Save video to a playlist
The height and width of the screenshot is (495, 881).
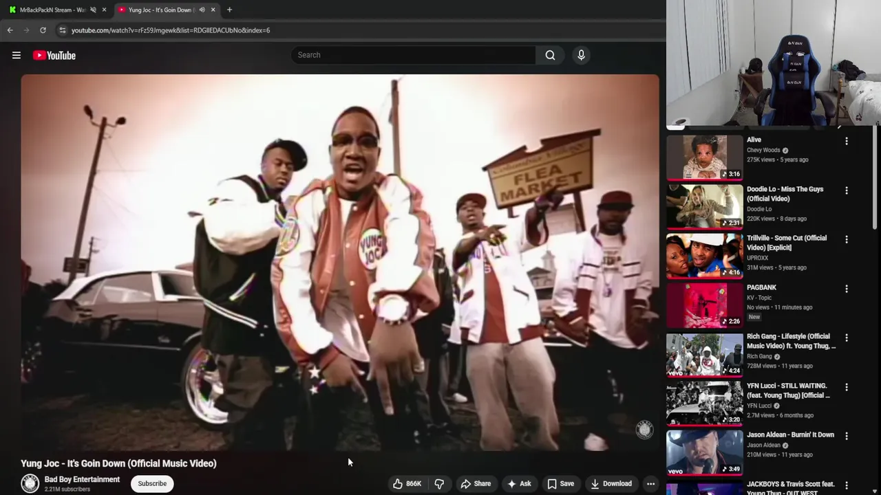tap(560, 484)
